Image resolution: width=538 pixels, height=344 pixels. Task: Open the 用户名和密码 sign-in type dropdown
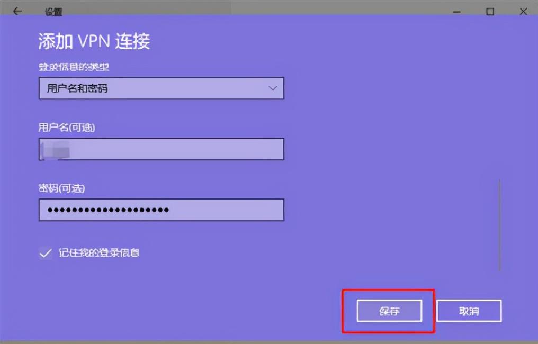(x=162, y=88)
